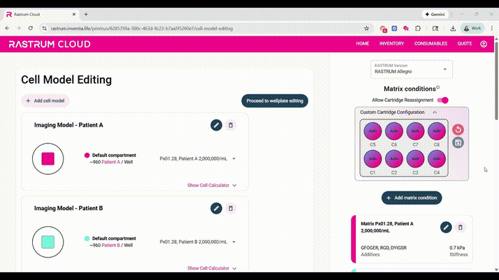The width and height of the screenshot is (499, 280).
Task: Click the RASTRUM CLOUD logo
Action: [x=50, y=44]
